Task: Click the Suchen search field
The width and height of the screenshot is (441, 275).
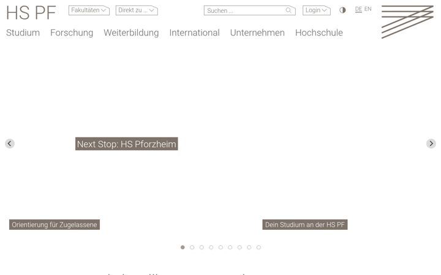Action: click(x=250, y=10)
